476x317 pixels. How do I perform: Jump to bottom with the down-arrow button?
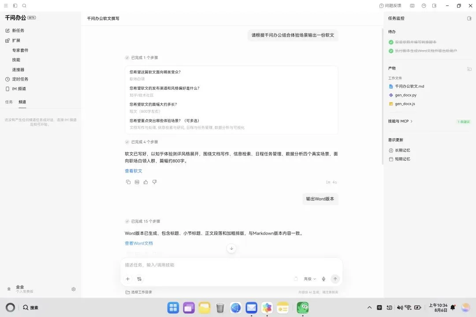(231, 248)
